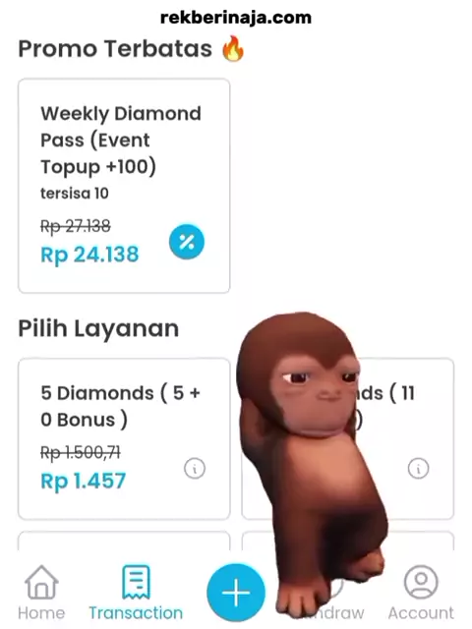The height and width of the screenshot is (629, 472).
Task: Click the Rp 24.138 promo price
Action: pyautogui.click(x=89, y=255)
